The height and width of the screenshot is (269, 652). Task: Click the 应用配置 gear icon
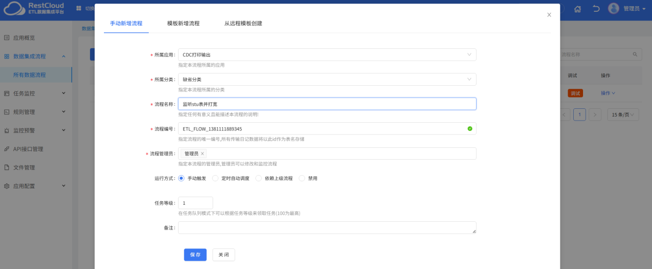(x=7, y=186)
